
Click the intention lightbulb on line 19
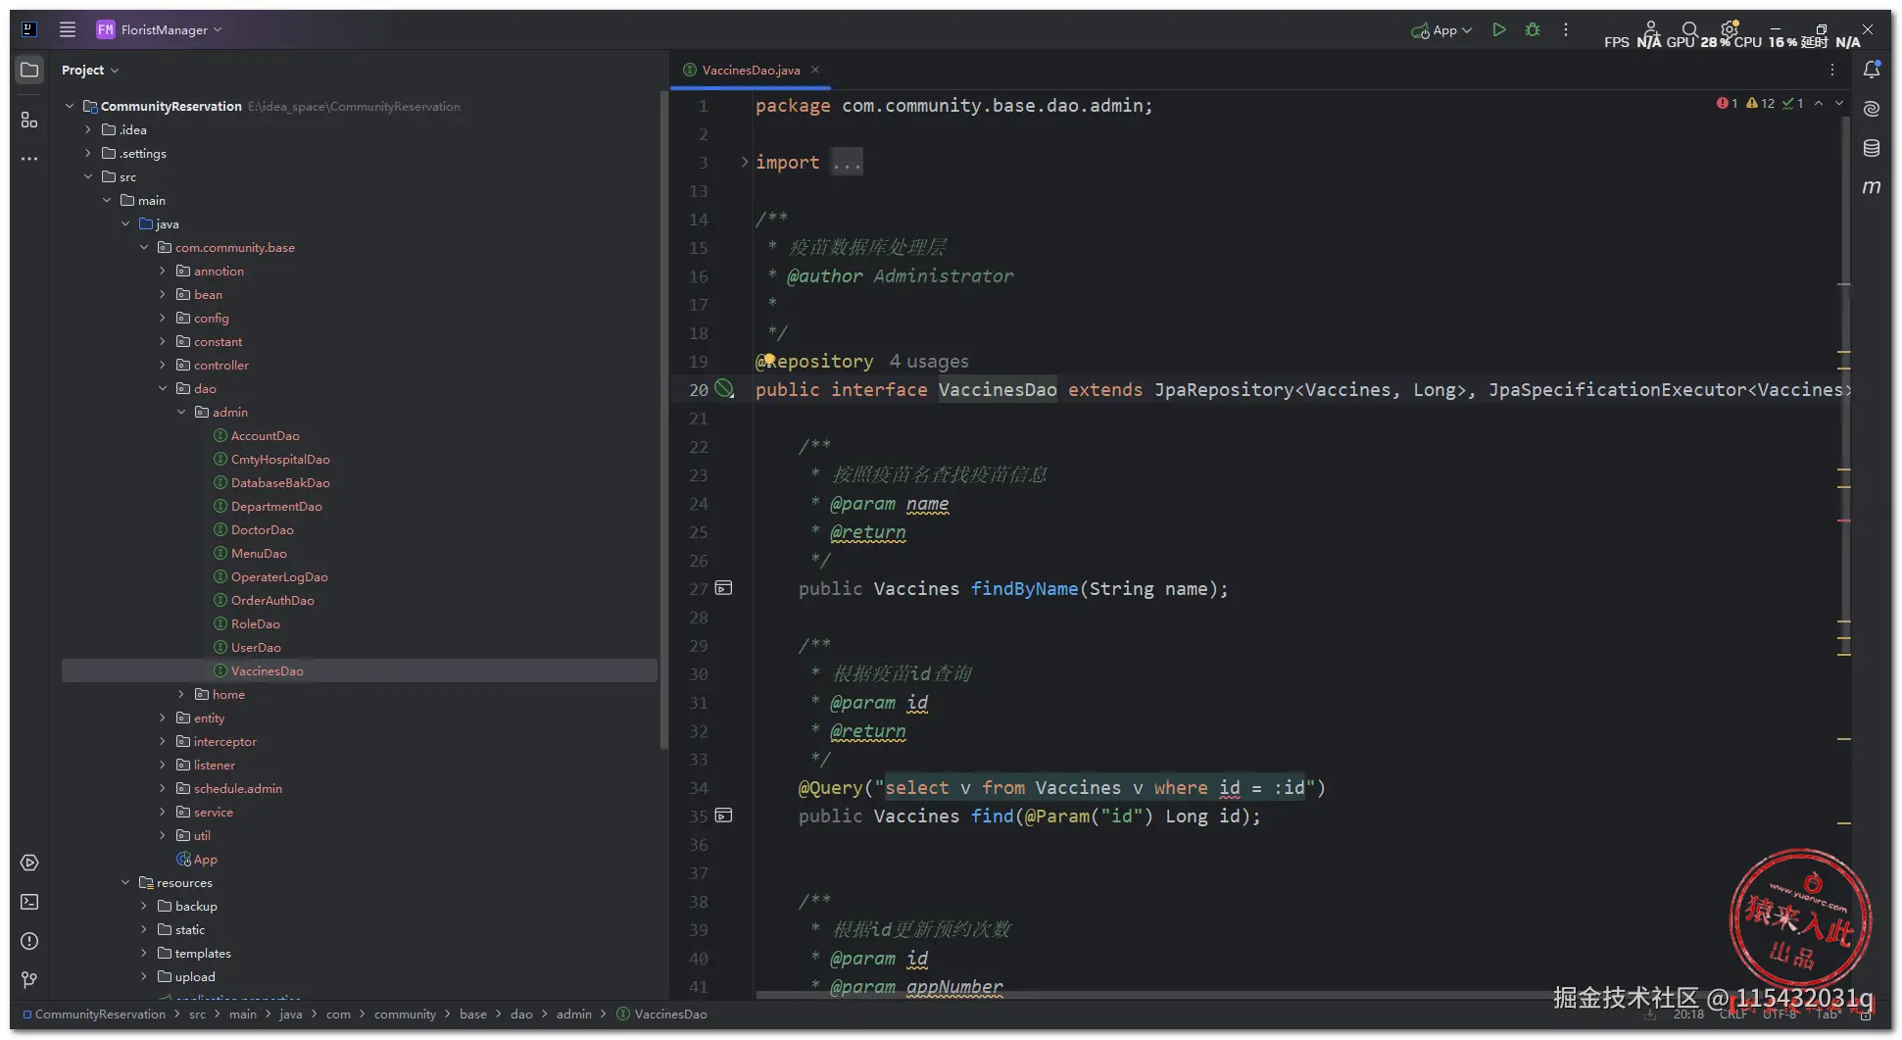(769, 360)
